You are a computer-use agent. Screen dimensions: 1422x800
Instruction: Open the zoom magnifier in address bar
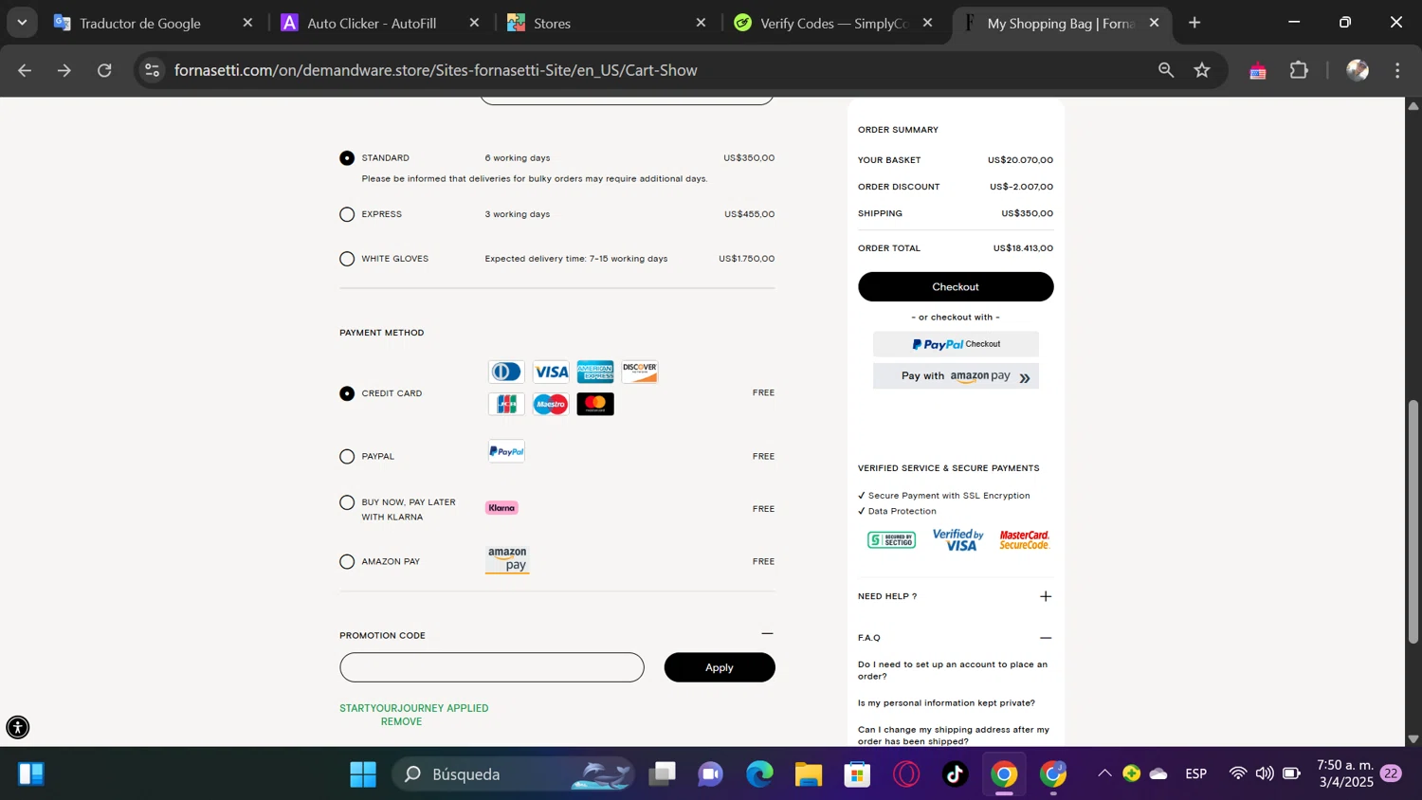1166,70
